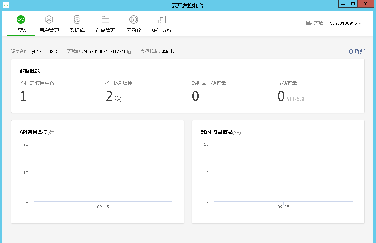Click the 数据概览 section heading

[x=29, y=71]
